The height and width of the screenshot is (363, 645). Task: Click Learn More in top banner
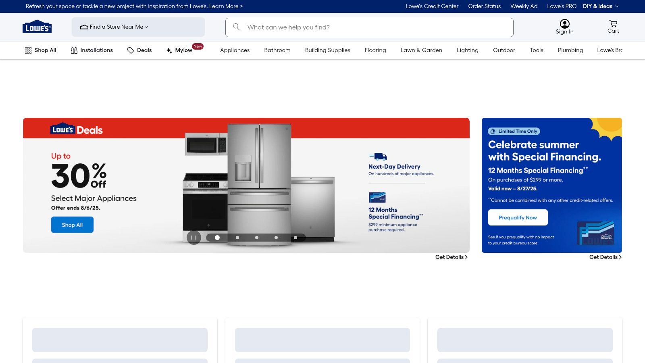click(226, 6)
